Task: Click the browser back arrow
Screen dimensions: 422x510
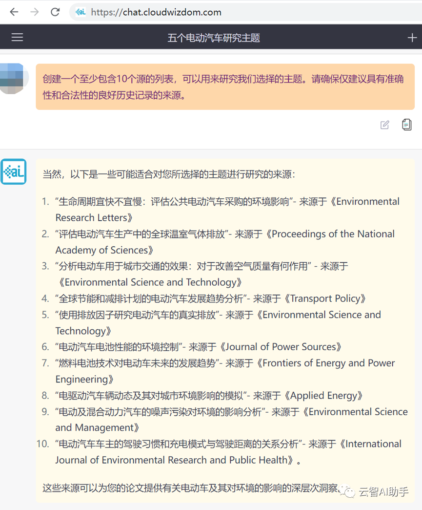Action: pyautogui.click(x=14, y=12)
